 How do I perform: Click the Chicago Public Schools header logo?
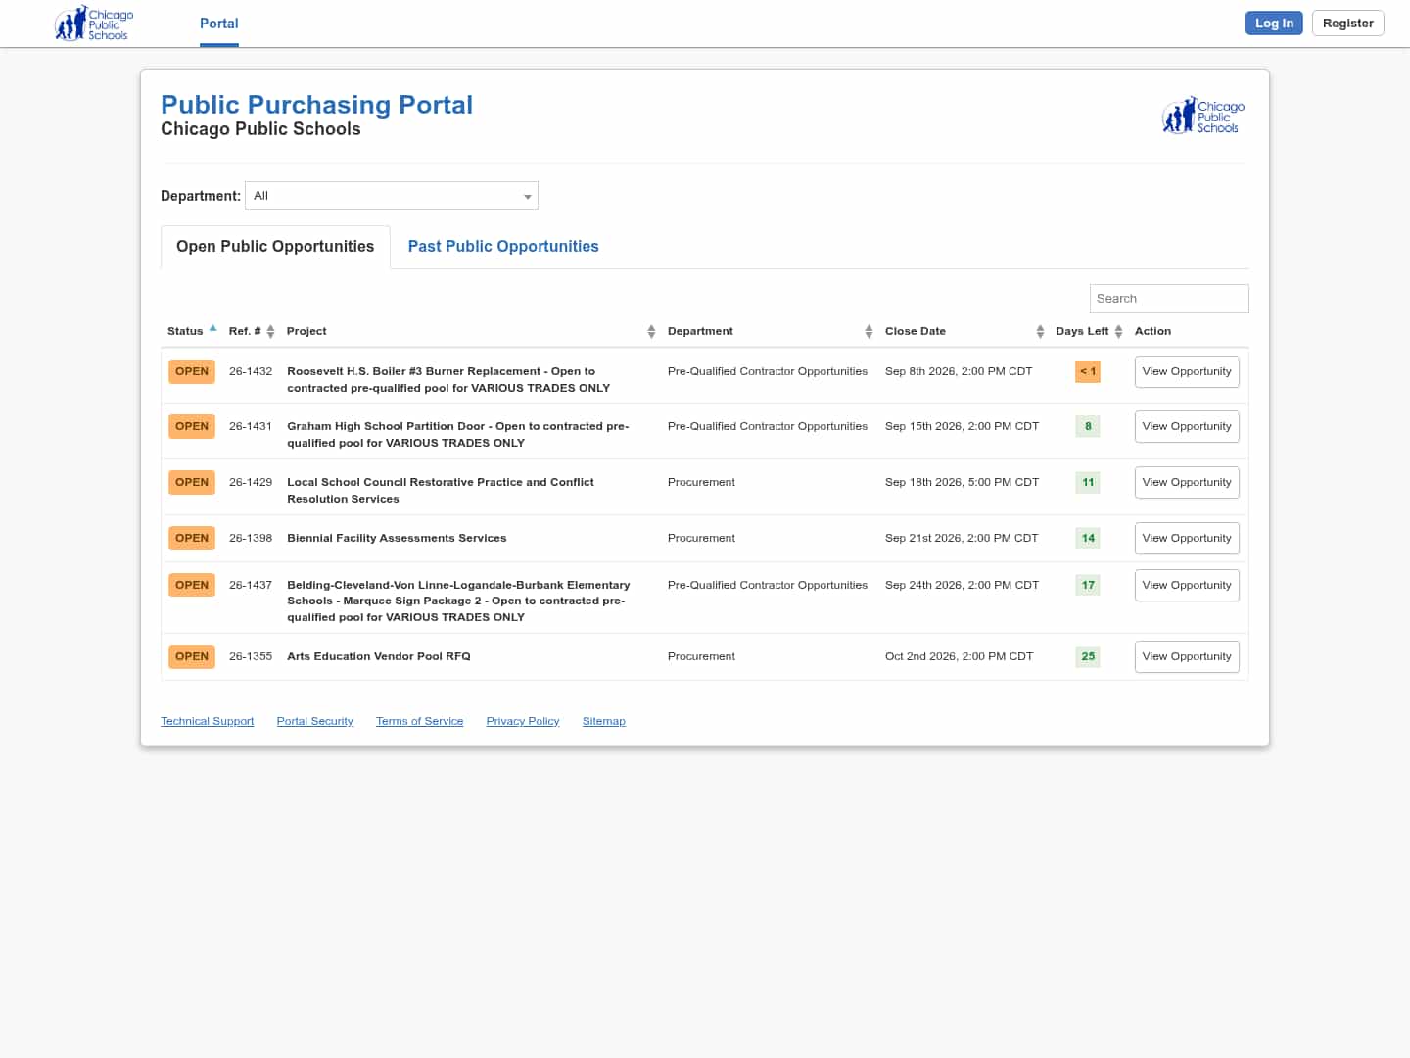pyautogui.click(x=94, y=24)
